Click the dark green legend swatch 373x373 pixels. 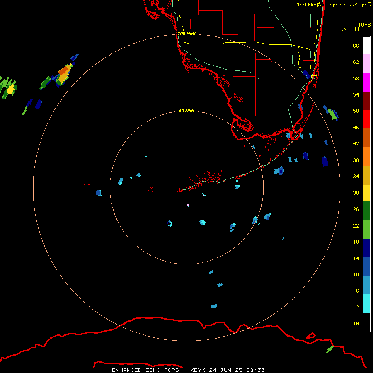coord(366,211)
